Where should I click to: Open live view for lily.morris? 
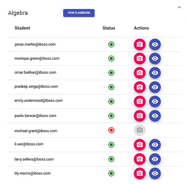(x=155, y=173)
